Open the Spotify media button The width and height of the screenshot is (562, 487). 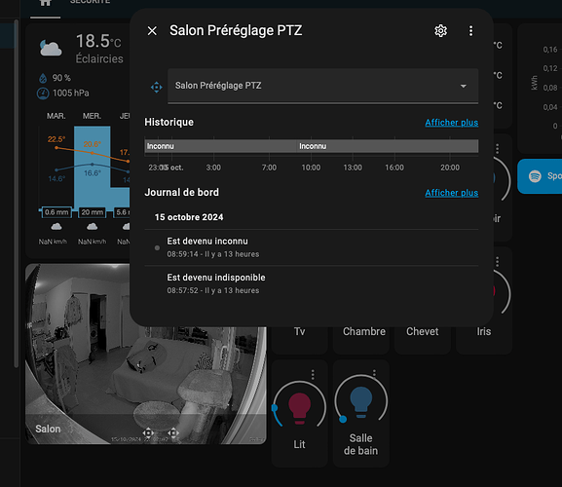coord(540,176)
